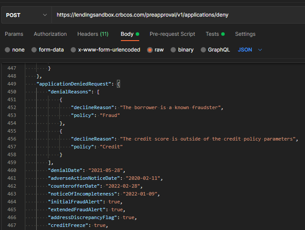Open the Pre-request Script tab
The image size is (305, 230).
click(x=172, y=34)
